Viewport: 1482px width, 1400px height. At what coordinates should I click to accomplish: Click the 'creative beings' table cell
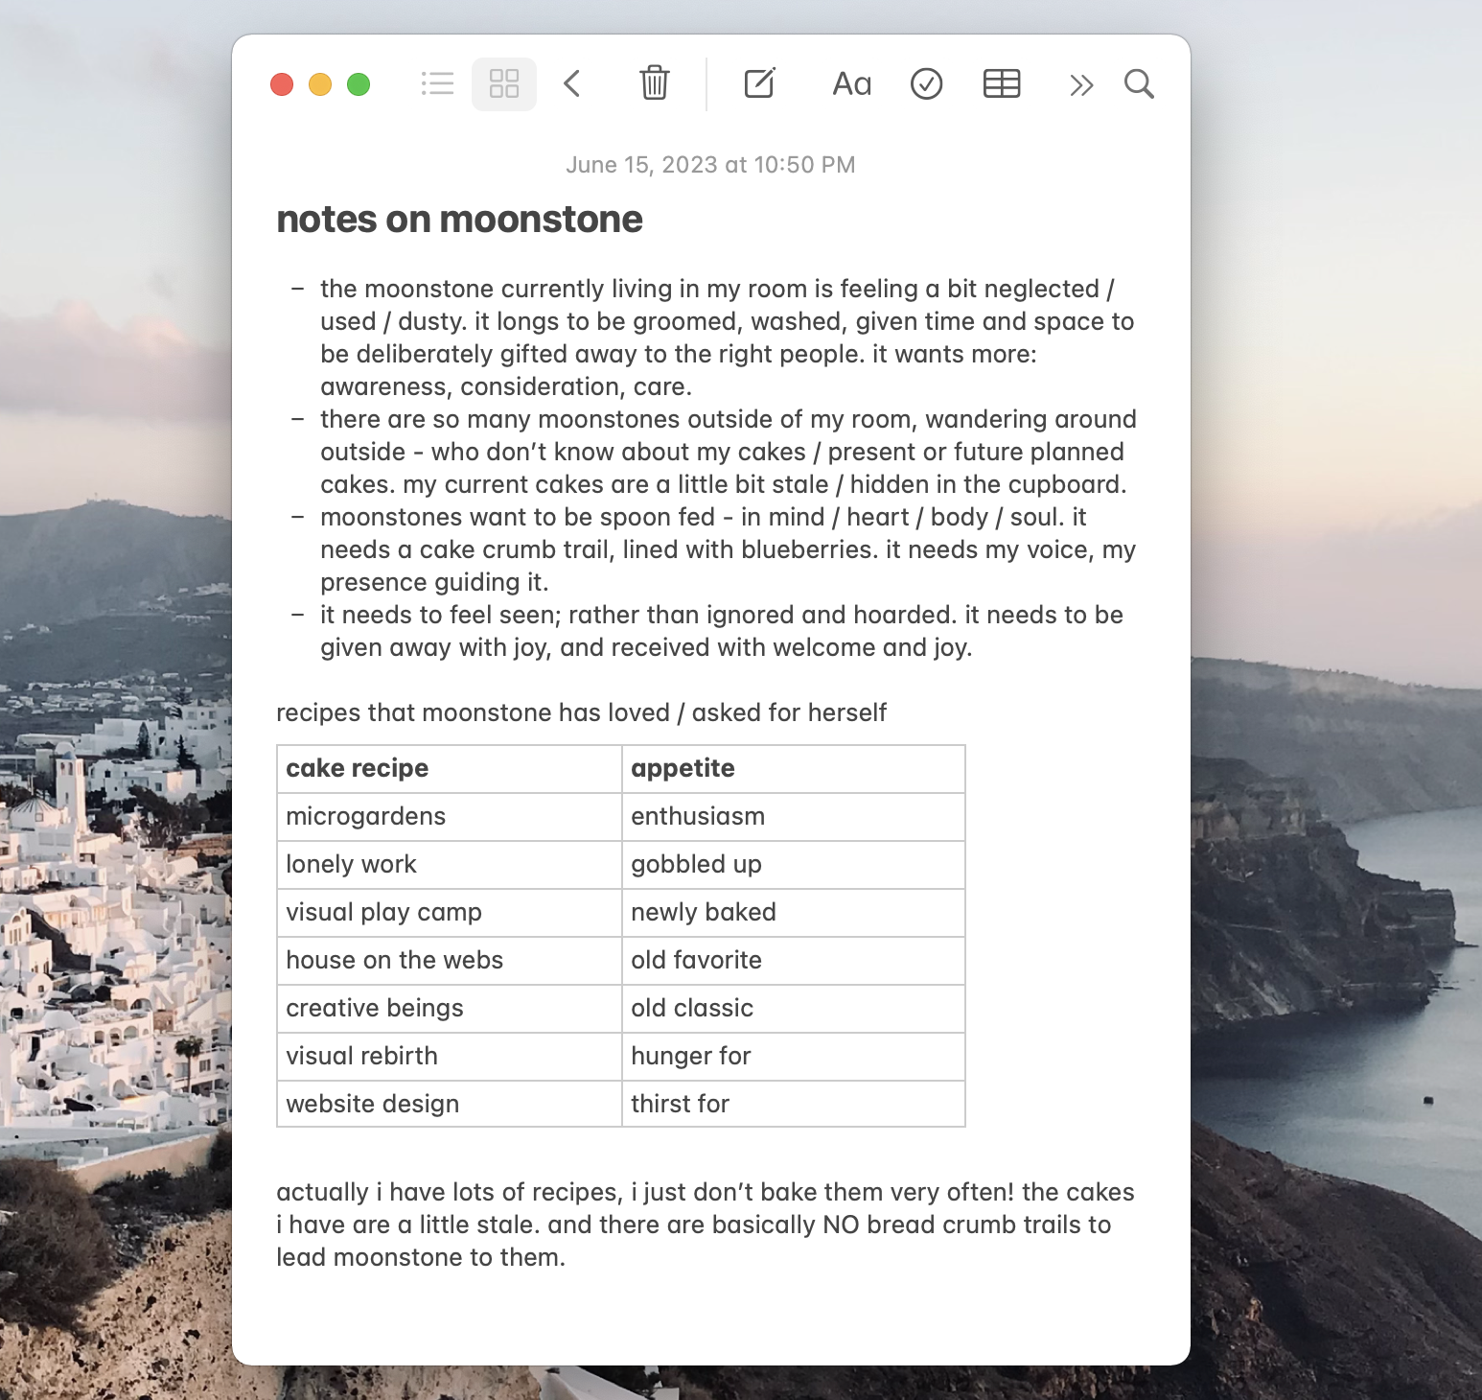[x=450, y=1009]
